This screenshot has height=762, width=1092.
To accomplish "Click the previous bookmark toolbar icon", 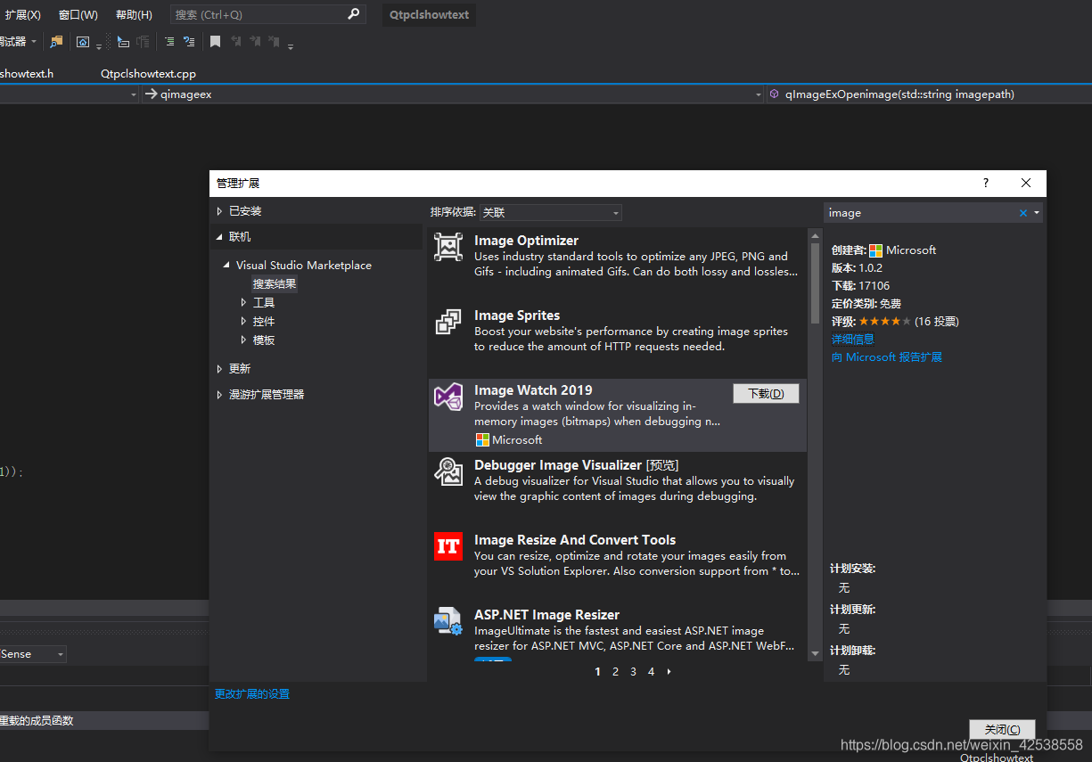I will tap(236, 42).
